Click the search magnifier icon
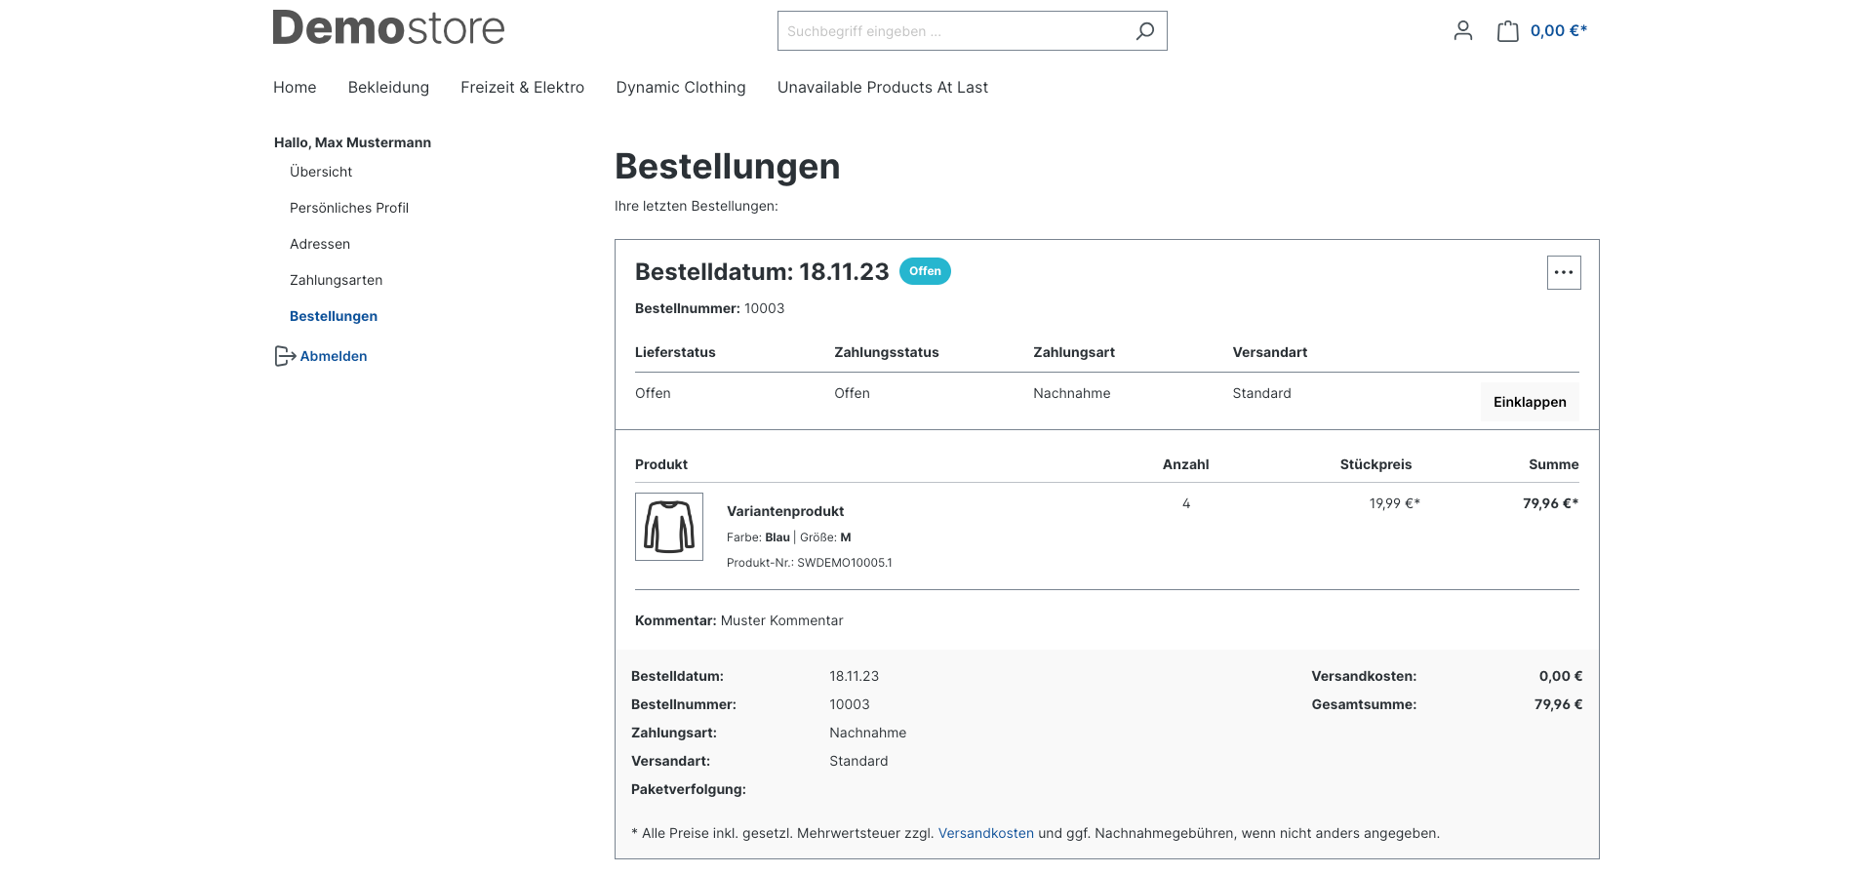The image size is (1873, 874). 1145,31
